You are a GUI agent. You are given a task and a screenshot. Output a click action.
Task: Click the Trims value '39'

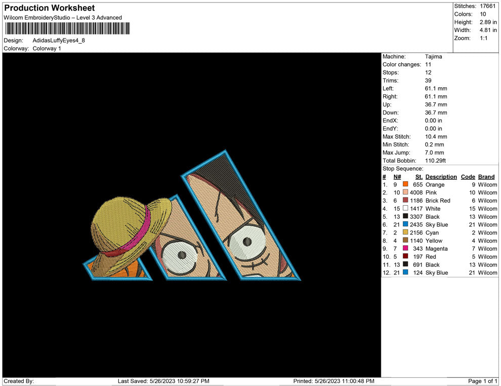(x=428, y=80)
